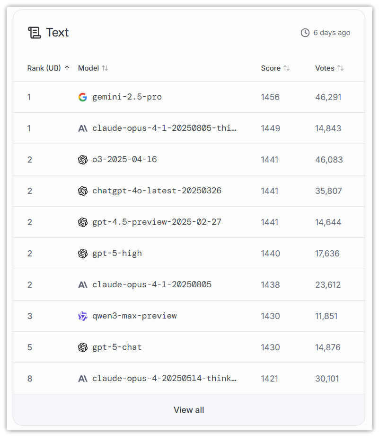Click the View all button
The image size is (379, 437).
point(189,410)
